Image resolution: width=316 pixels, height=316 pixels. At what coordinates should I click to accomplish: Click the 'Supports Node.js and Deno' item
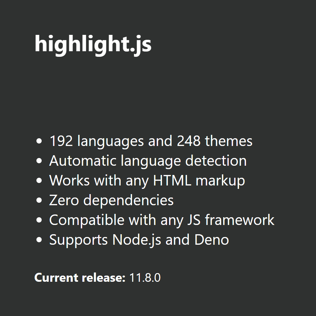click(x=139, y=240)
